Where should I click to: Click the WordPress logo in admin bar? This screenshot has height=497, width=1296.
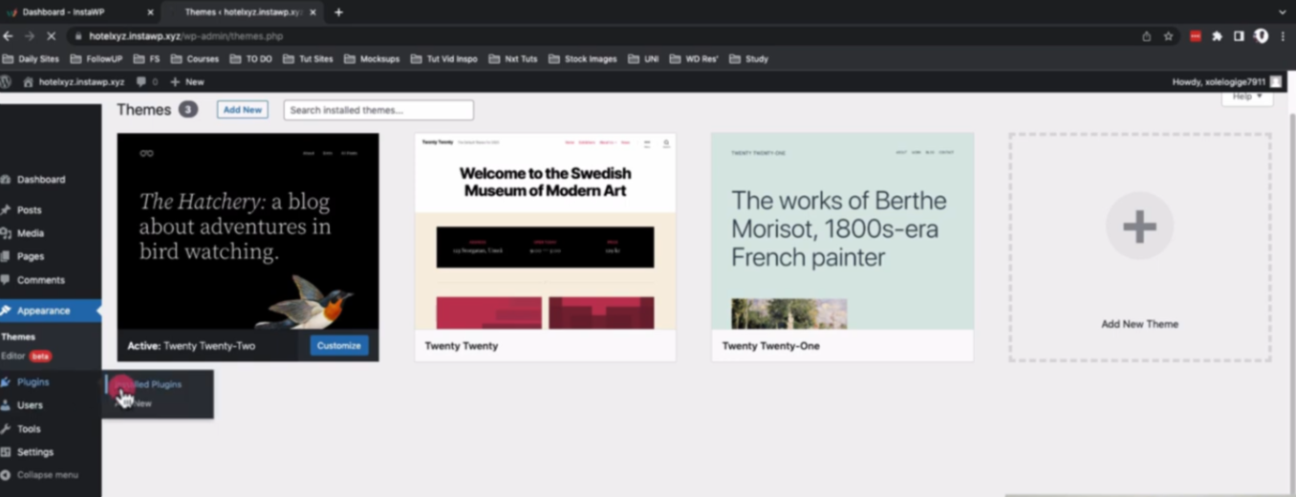[6, 82]
